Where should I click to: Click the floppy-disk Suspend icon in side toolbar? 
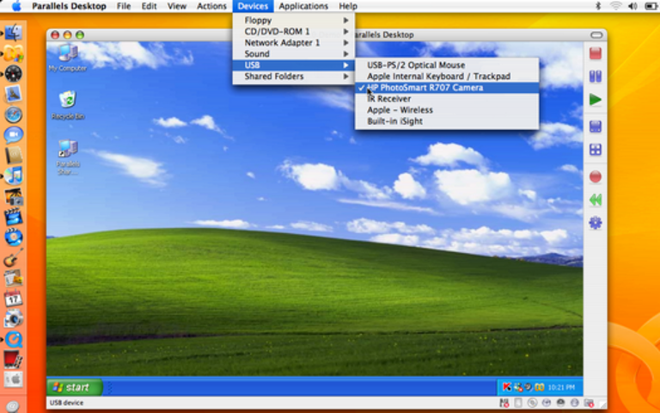point(596,126)
